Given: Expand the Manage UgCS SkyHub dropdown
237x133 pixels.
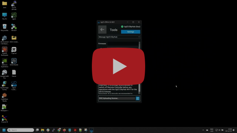Looking at the screenshot, I should (x=119, y=37).
